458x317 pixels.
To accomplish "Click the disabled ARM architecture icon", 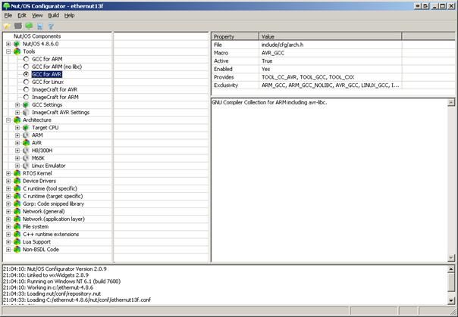I will coord(26,135).
